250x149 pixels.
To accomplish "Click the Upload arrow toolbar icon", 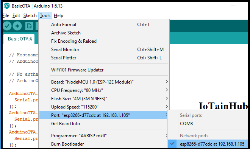I will click(x=17, y=26).
